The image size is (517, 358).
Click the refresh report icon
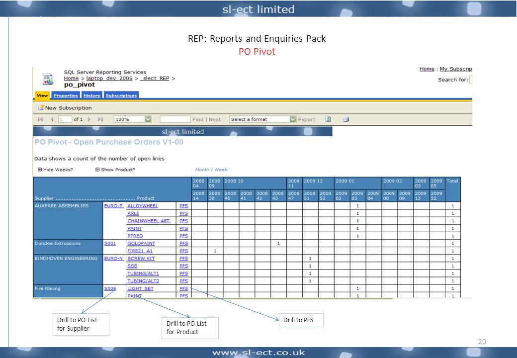(x=328, y=119)
